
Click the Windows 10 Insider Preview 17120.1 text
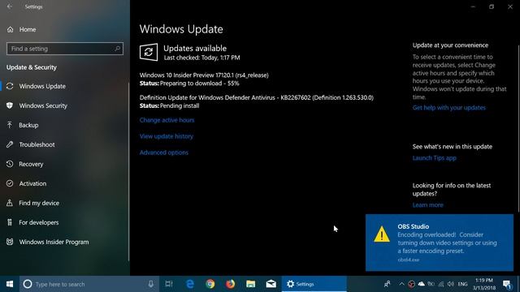pyautogui.click(x=204, y=75)
